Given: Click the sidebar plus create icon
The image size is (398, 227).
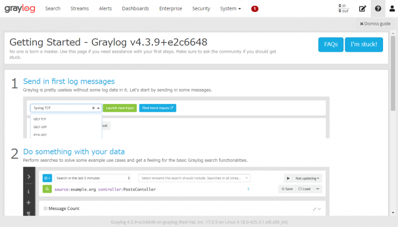Looking at the screenshot, I should click(x=29, y=202).
